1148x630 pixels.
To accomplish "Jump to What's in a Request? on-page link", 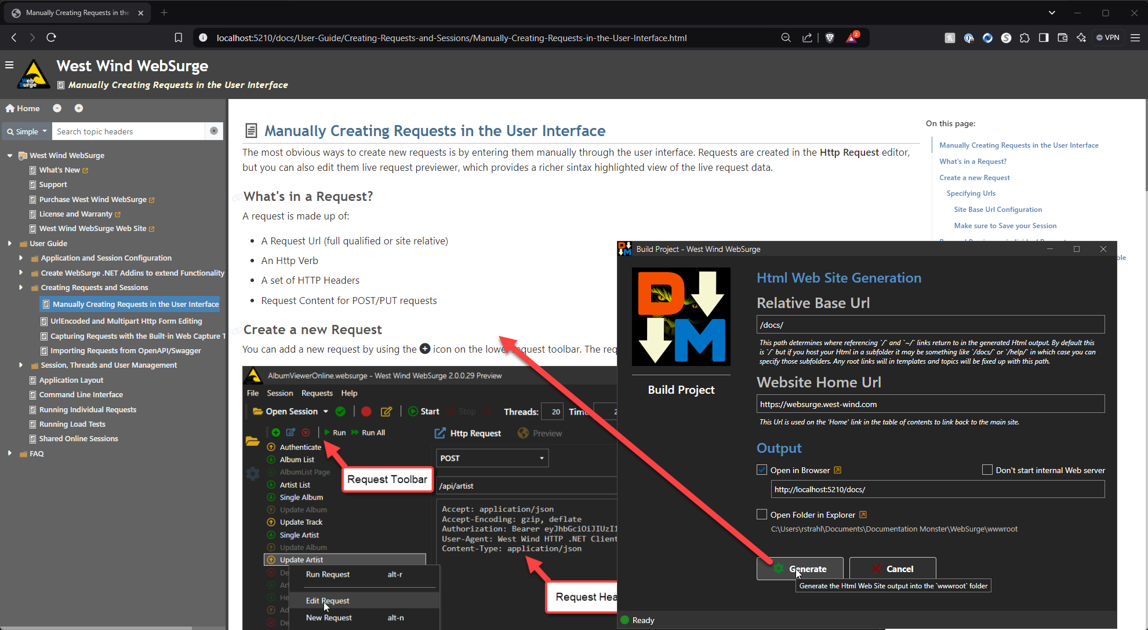I will (973, 161).
